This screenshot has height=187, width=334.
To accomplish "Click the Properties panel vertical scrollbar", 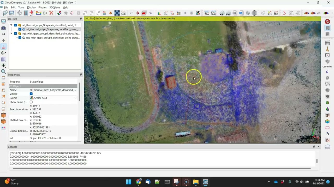I will [79, 92].
